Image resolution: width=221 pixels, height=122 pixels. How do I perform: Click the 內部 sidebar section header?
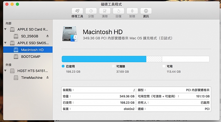(x=9, y=23)
